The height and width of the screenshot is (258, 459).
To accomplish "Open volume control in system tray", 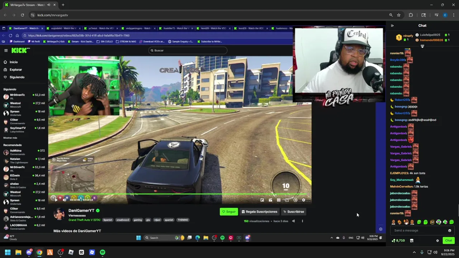I will point(435,252).
